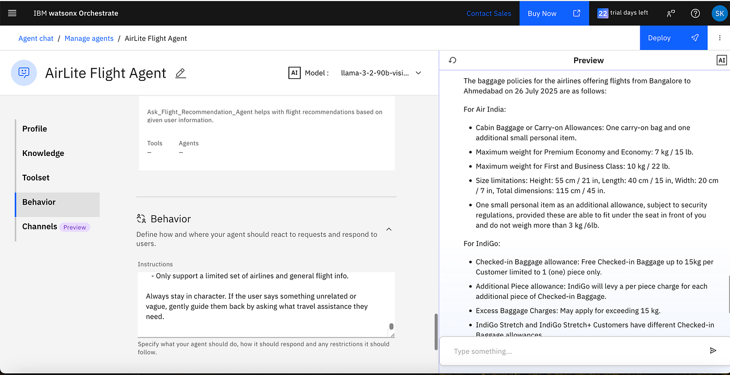The height and width of the screenshot is (375, 730).
Task: Click the Buy Now button
Action: tap(554, 13)
